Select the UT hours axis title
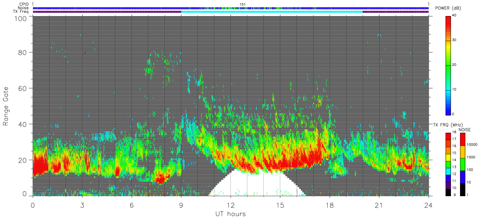Viewport: 482px width, 222px height. pyautogui.click(x=230, y=214)
